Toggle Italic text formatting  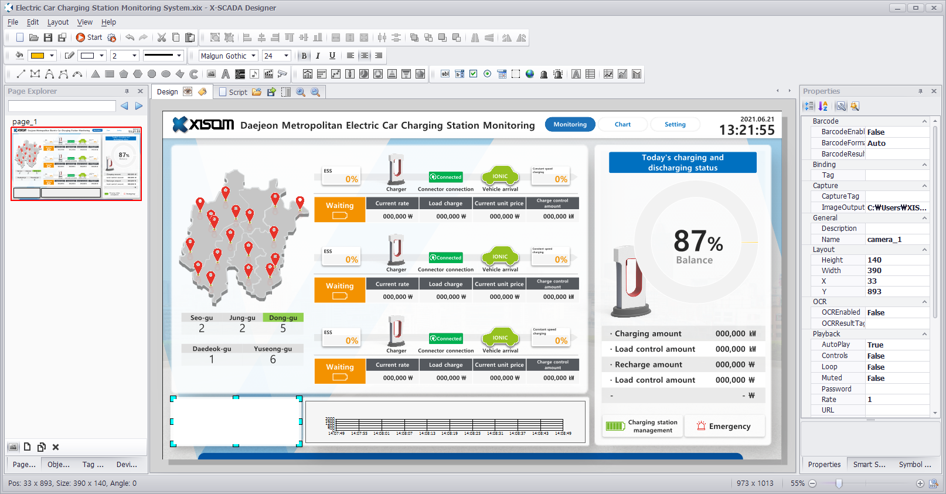point(318,56)
